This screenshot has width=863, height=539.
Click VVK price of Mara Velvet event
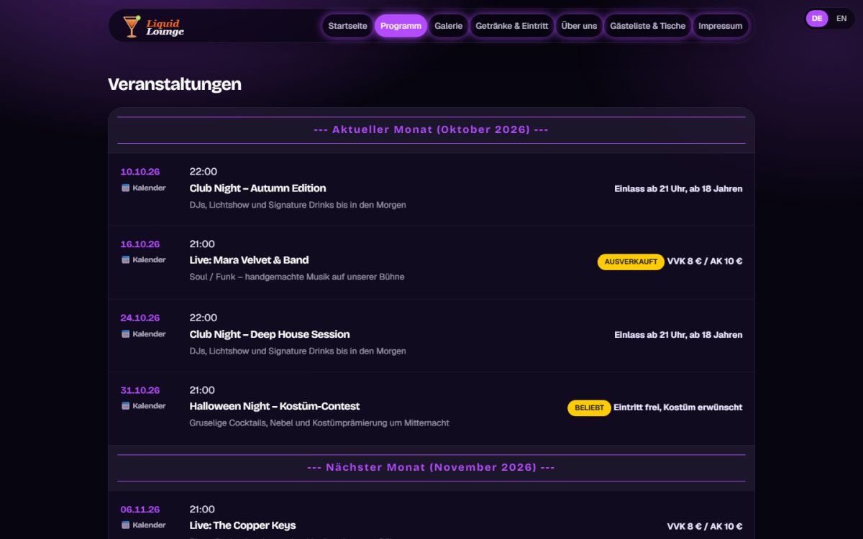705,262
